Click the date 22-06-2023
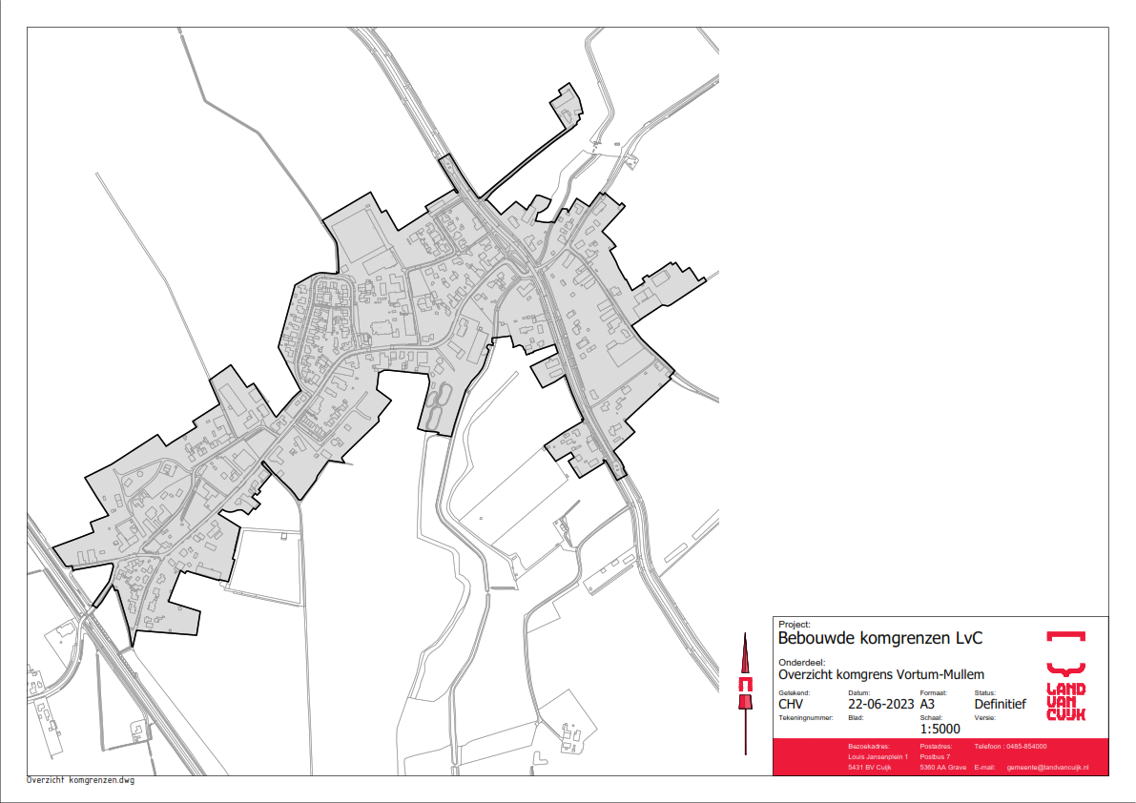Screen dimensions: 1136x803 [x=874, y=705]
